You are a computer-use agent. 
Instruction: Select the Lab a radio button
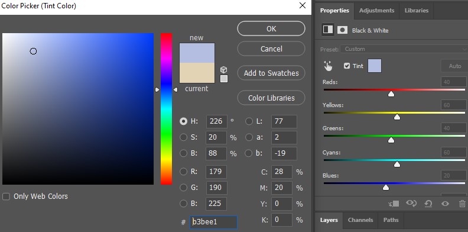pos(249,137)
